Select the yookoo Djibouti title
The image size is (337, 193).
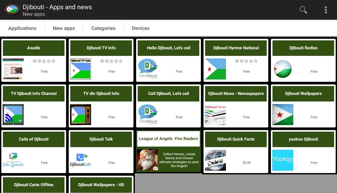303,139
